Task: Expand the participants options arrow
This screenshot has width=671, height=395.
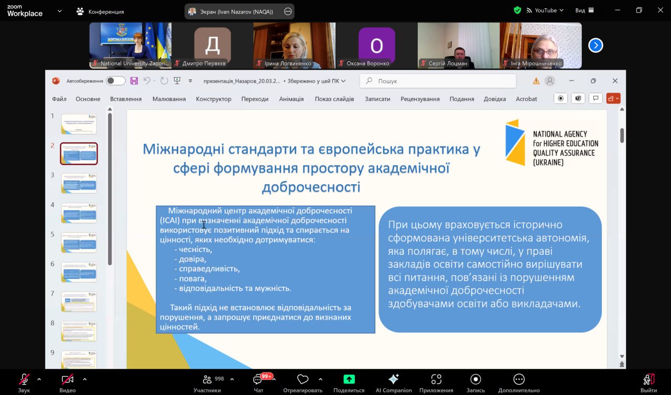Action: pos(232,379)
